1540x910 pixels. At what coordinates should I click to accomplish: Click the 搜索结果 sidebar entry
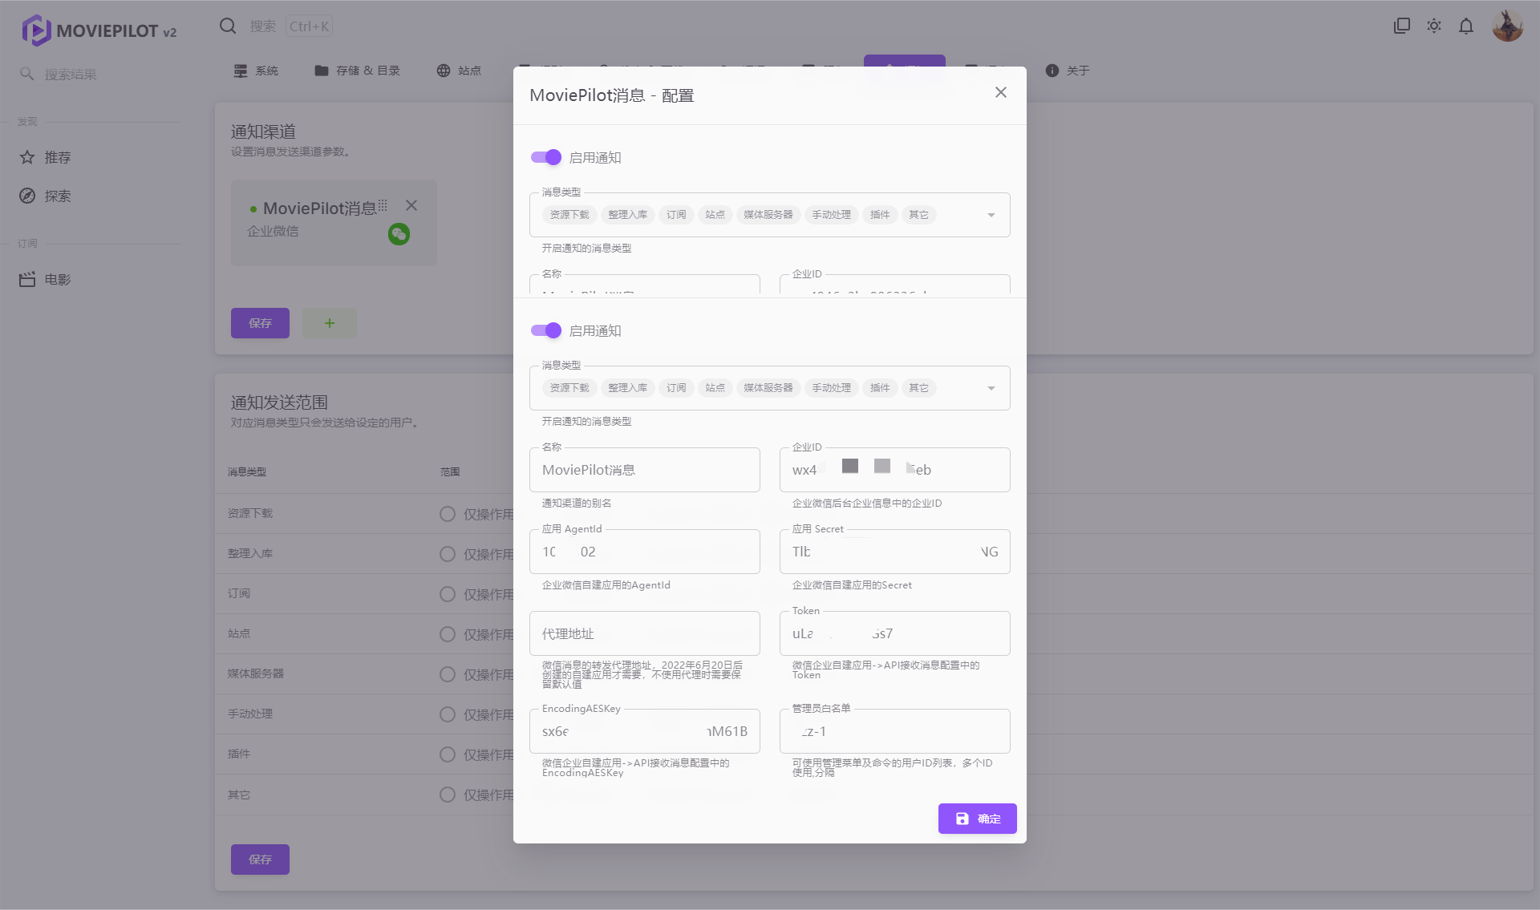point(70,74)
